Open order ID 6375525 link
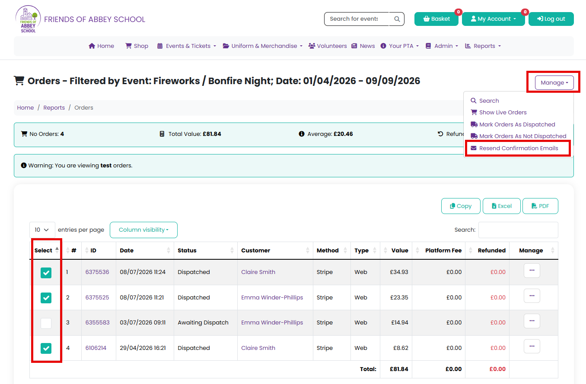The width and height of the screenshot is (586, 384). [97, 297]
